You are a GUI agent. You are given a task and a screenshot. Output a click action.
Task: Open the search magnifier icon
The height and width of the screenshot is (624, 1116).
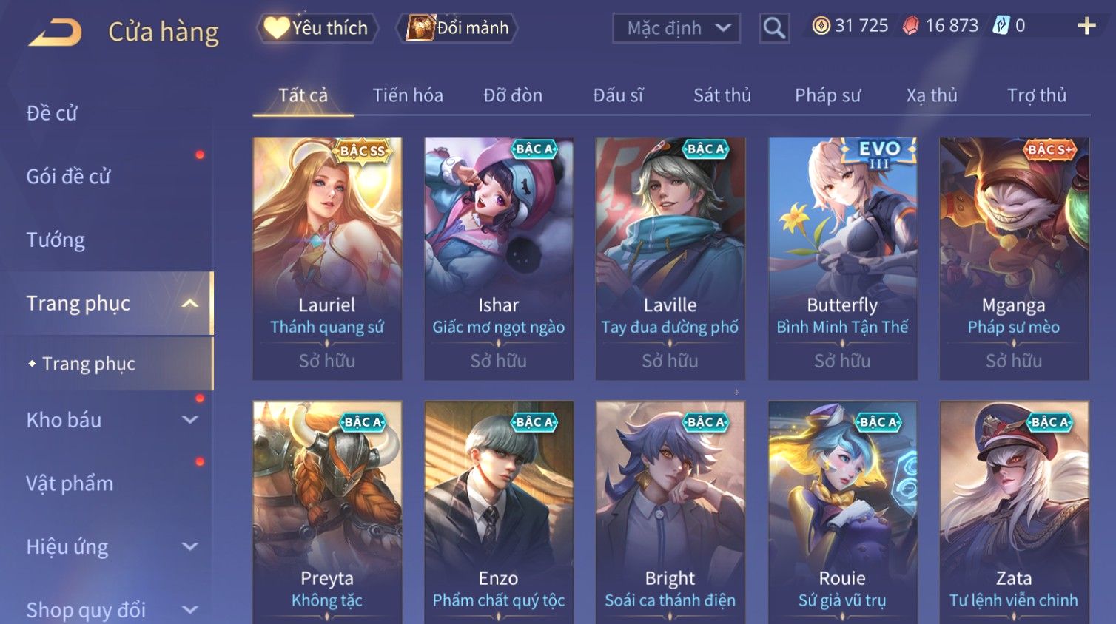(x=774, y=28)
